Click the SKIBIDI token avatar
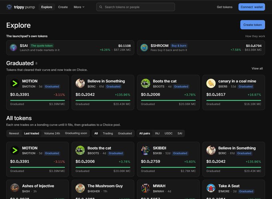This screenshot has width=272, height=199. click(x=146, y=150)
